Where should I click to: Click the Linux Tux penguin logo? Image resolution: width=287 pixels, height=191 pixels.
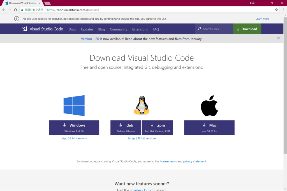[142, 105]
